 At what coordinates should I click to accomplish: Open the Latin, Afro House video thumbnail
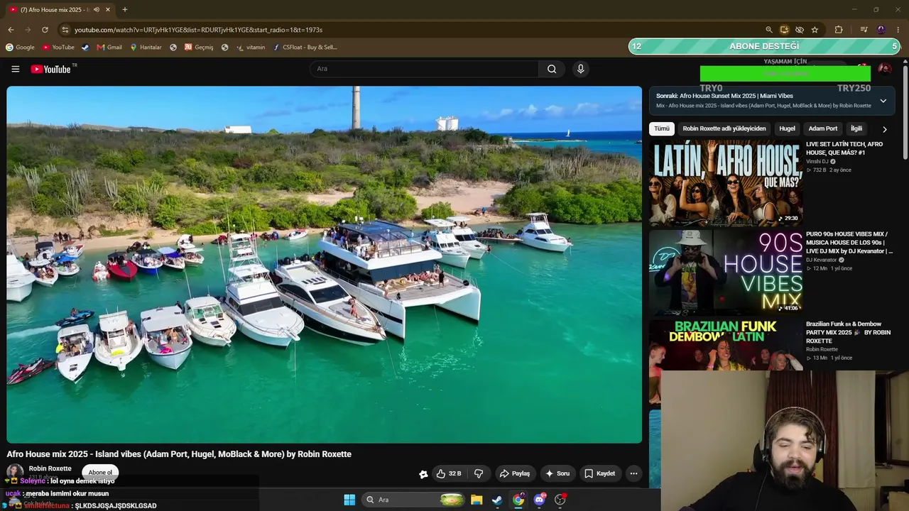coord(726,182)
